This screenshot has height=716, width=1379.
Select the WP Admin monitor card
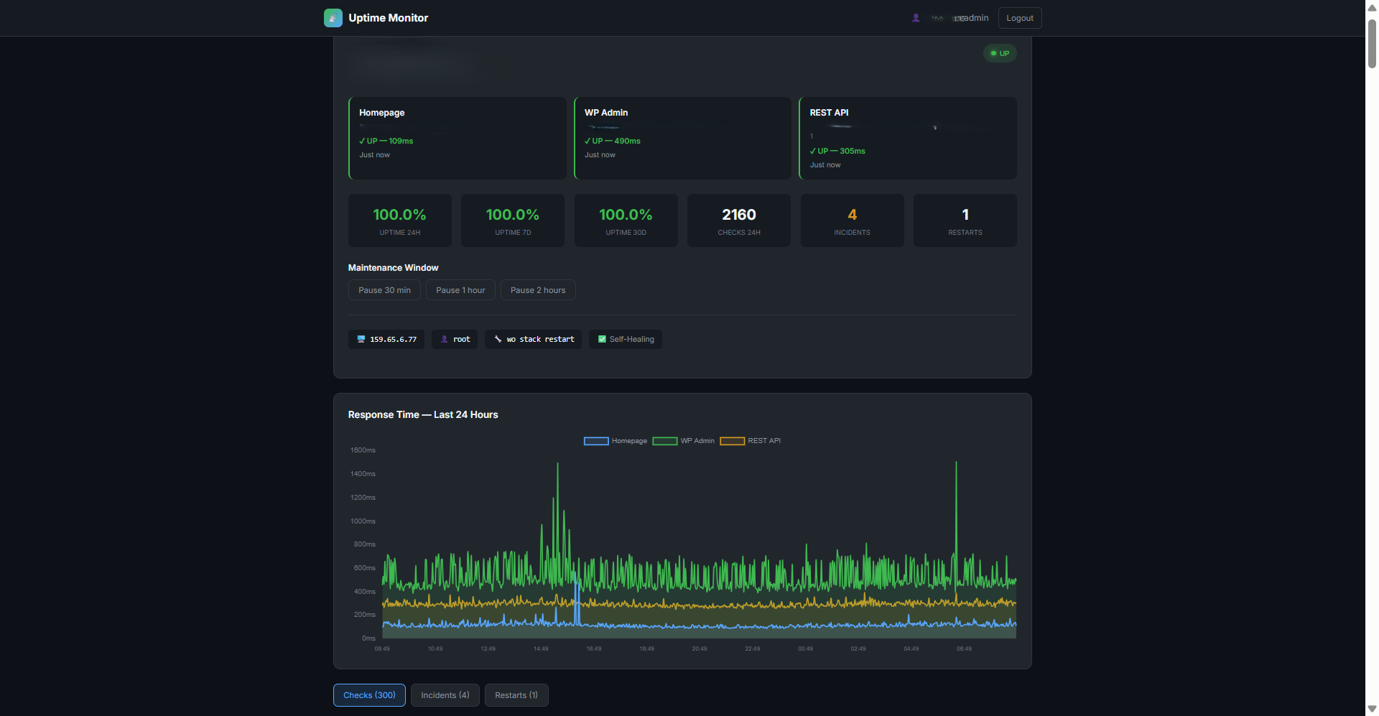[682, 138]
